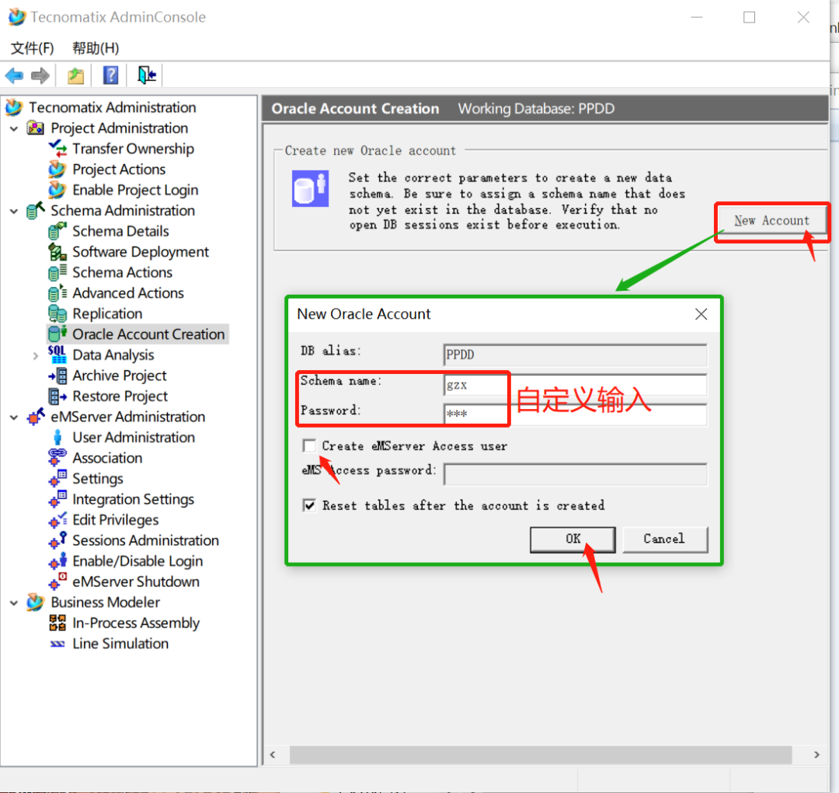Image resolution: width=839 pixels, height=793 pixels.
Task: Select the Project Administration label
Action: (120, 128)
